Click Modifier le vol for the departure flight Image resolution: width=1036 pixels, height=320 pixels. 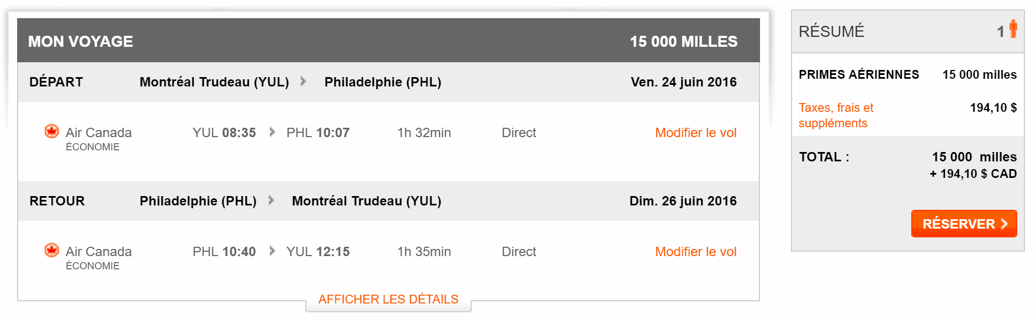point(695,132)
